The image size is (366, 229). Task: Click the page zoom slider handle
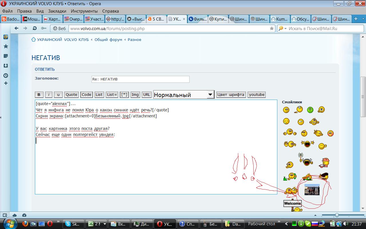point(337,215)
